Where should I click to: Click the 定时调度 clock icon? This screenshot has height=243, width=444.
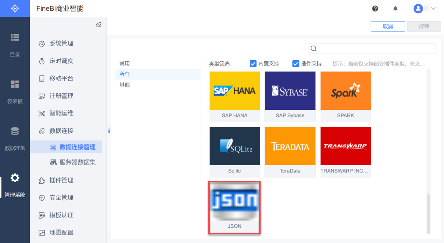pyautogui.click(x=42, y=61)
